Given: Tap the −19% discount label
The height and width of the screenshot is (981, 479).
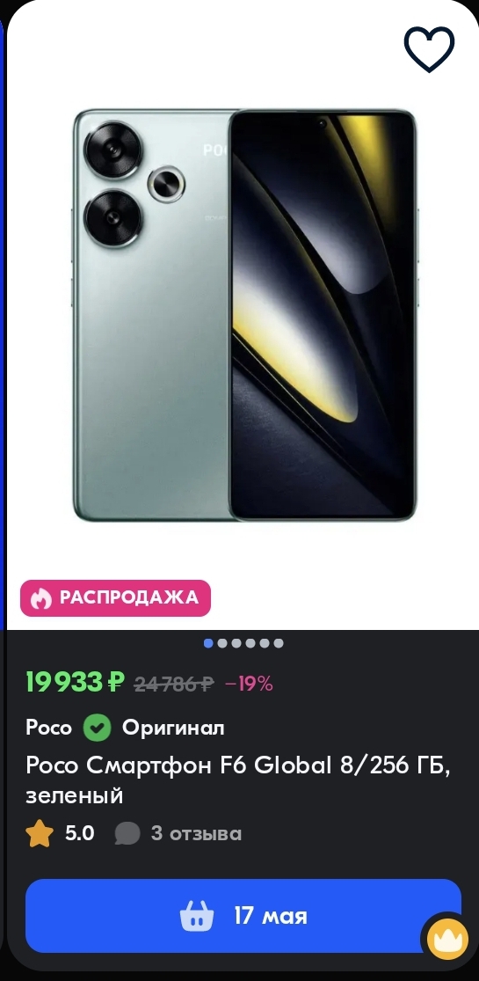Looking at the screenshot, I should point(248,684).
